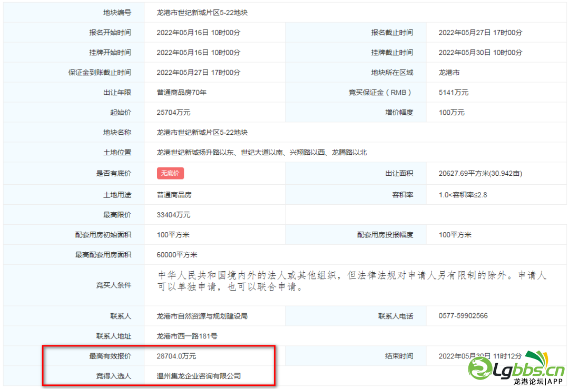
Task: Select the 竞买人条件 paragraph text
Action: pos(352,281)
